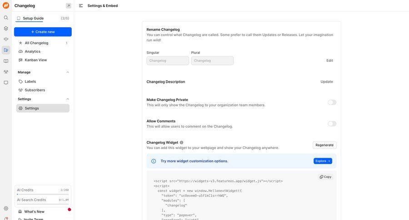The image size is (409, 220).
Task: Click the Setup Guide (3/6) progress count
Action: point(65,18)
